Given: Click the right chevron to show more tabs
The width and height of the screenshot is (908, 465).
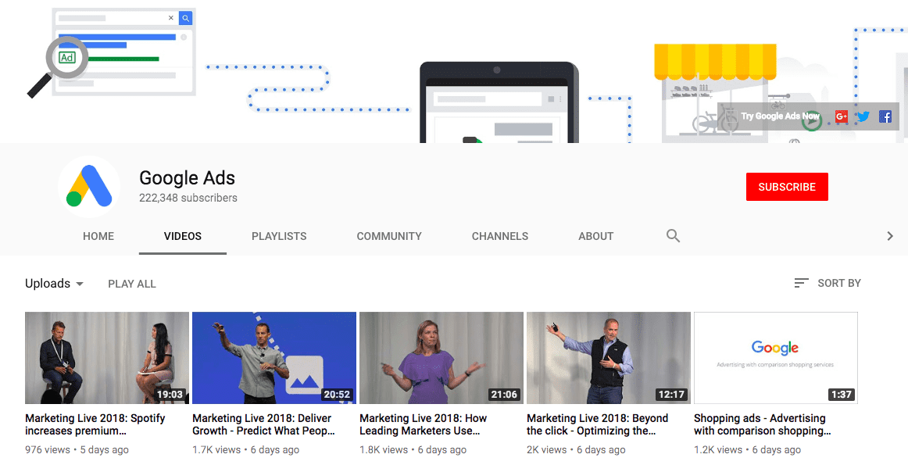Looking at the screenshot, I should [x=890, y=236].
